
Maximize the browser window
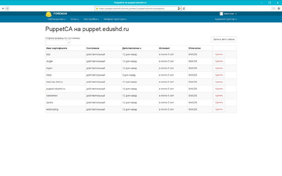269,3
